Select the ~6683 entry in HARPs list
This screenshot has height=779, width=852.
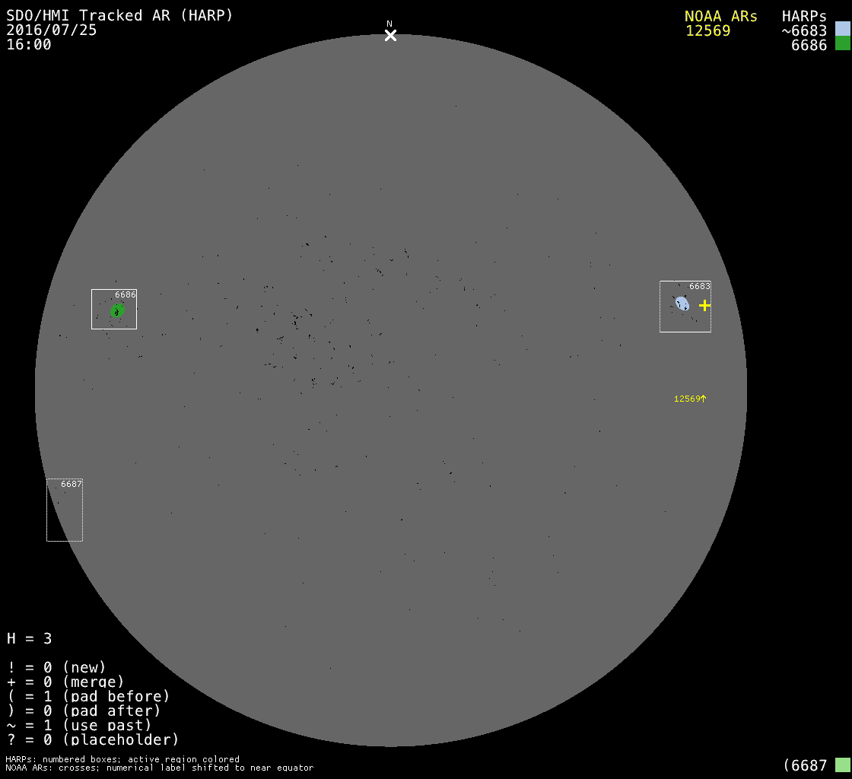(x=803, y=30)
